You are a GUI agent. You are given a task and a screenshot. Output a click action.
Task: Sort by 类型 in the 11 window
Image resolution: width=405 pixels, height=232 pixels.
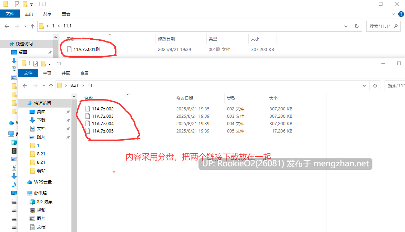[x=231, y=98]
